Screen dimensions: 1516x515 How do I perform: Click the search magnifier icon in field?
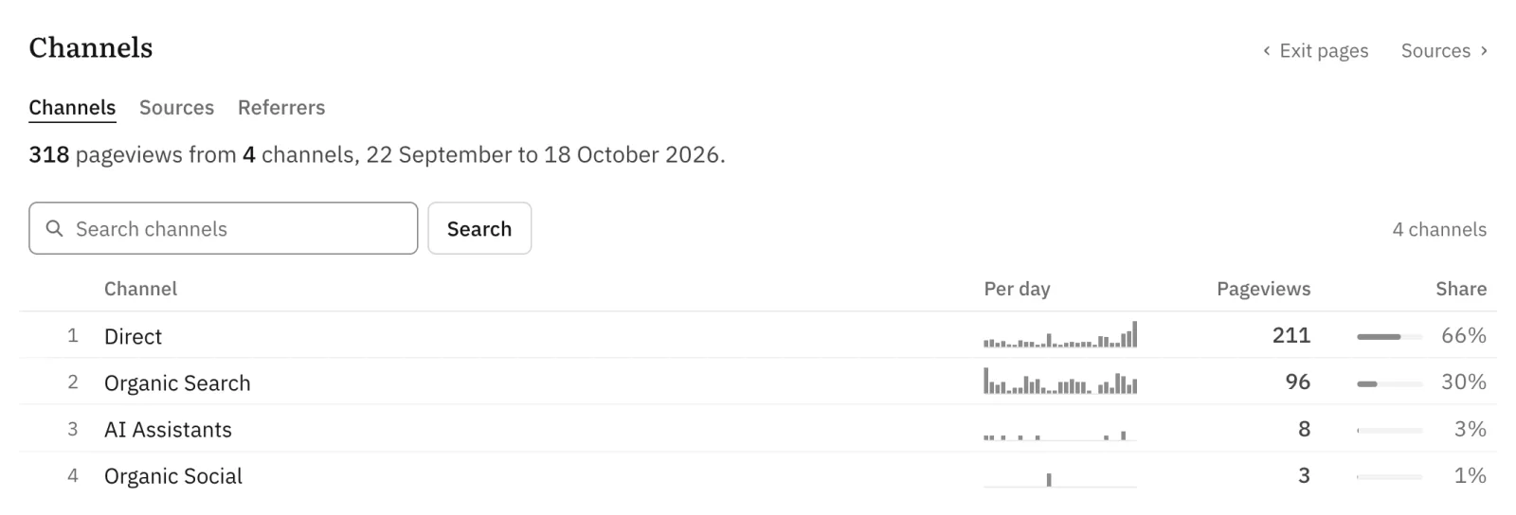55,228
